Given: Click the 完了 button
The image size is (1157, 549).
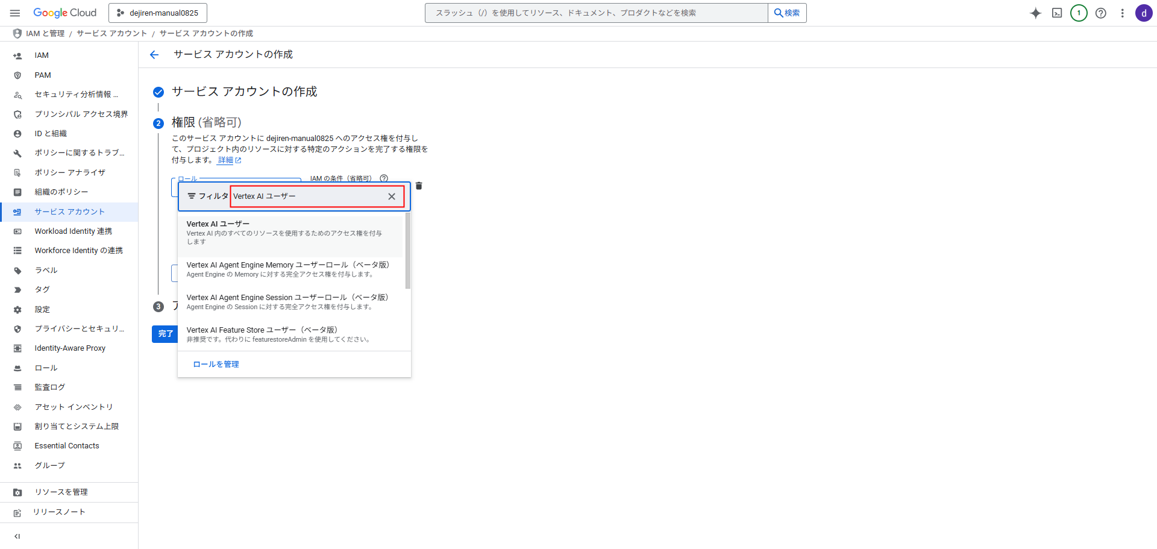Looking at the screenshot, I should (x=165, y=334).
